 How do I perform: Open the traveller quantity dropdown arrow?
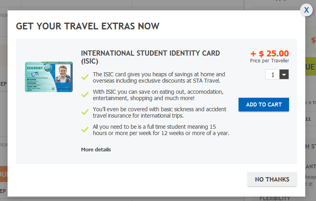coord(284,74)
